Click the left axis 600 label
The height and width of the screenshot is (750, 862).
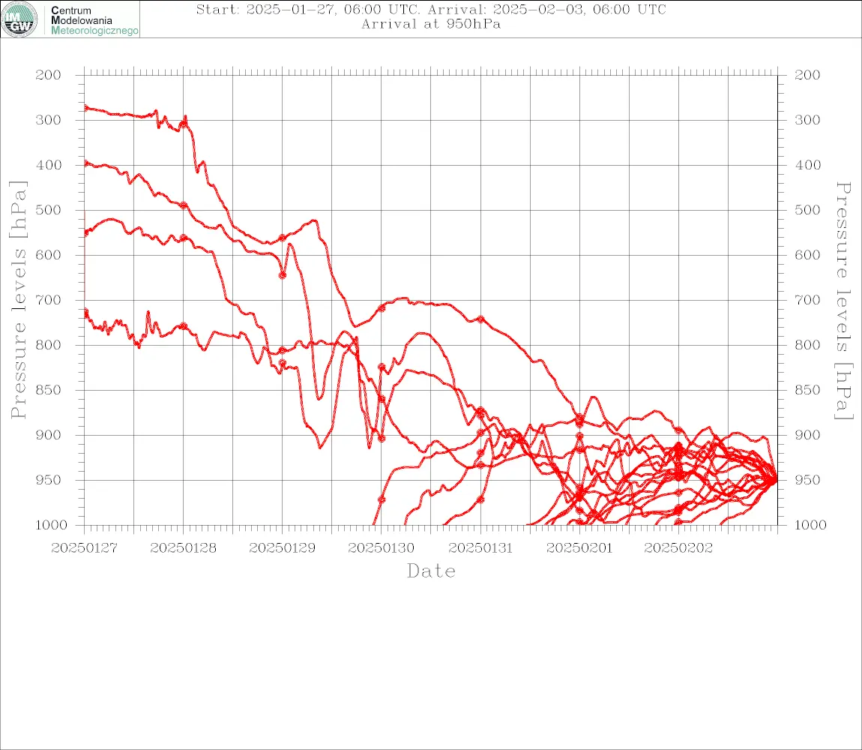[x=49, y=255]
